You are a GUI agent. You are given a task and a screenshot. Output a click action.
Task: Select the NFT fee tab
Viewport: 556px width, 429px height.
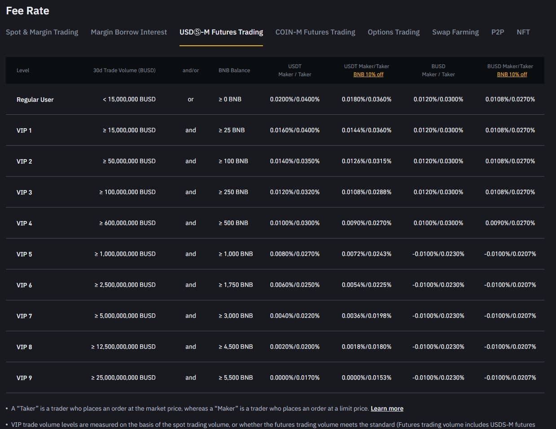point(523,32)
